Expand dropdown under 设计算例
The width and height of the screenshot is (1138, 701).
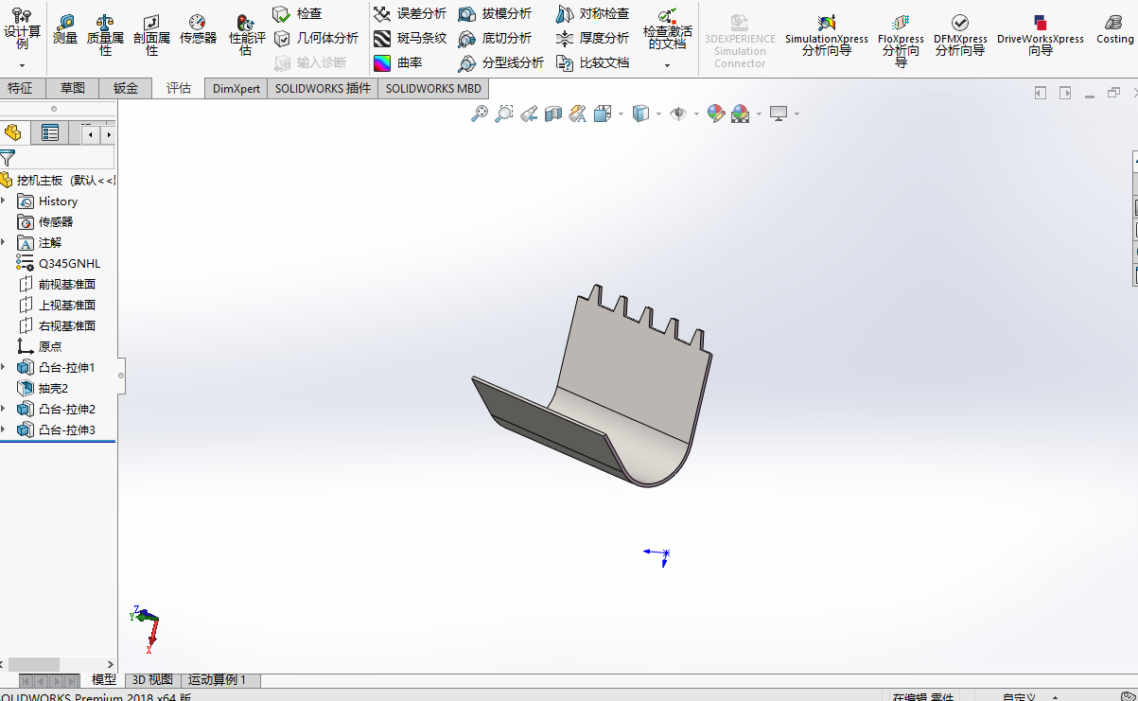(22, 65)
